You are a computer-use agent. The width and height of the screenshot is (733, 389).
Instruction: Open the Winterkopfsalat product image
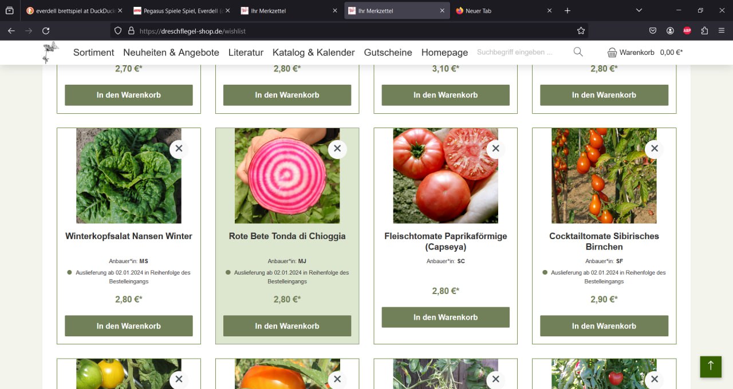pos(128,176)
